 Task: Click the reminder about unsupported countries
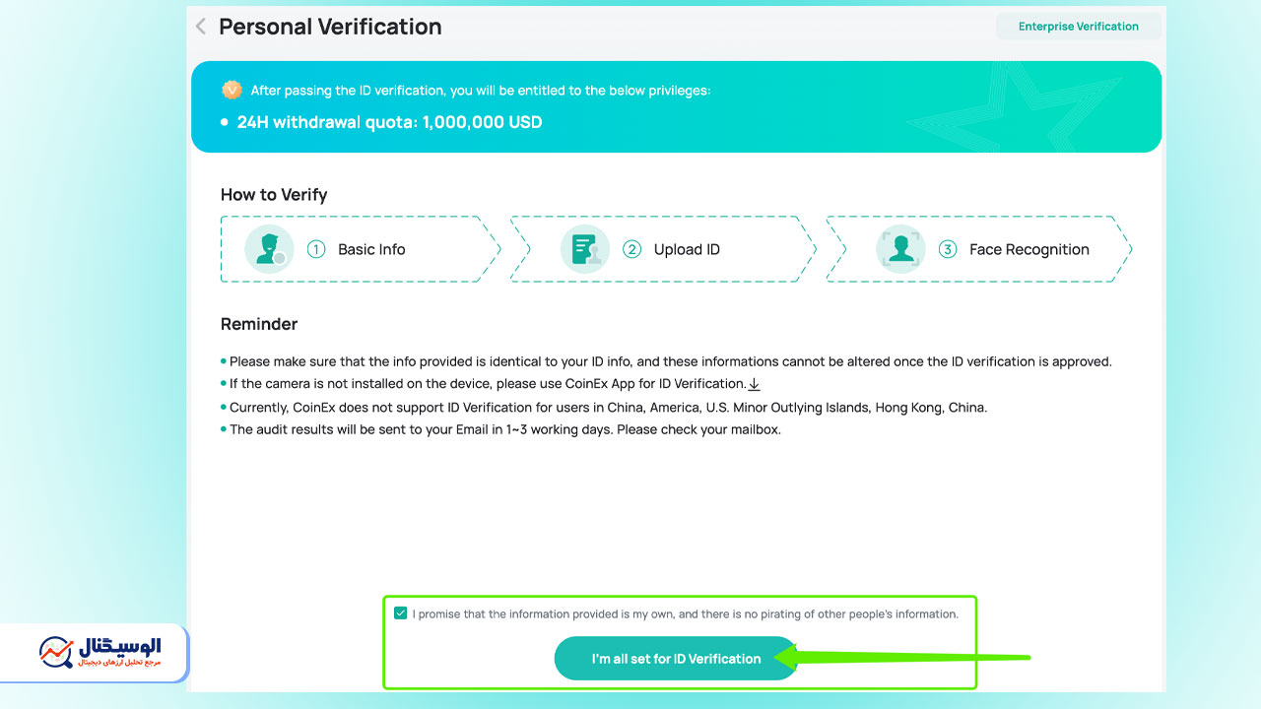608,407
